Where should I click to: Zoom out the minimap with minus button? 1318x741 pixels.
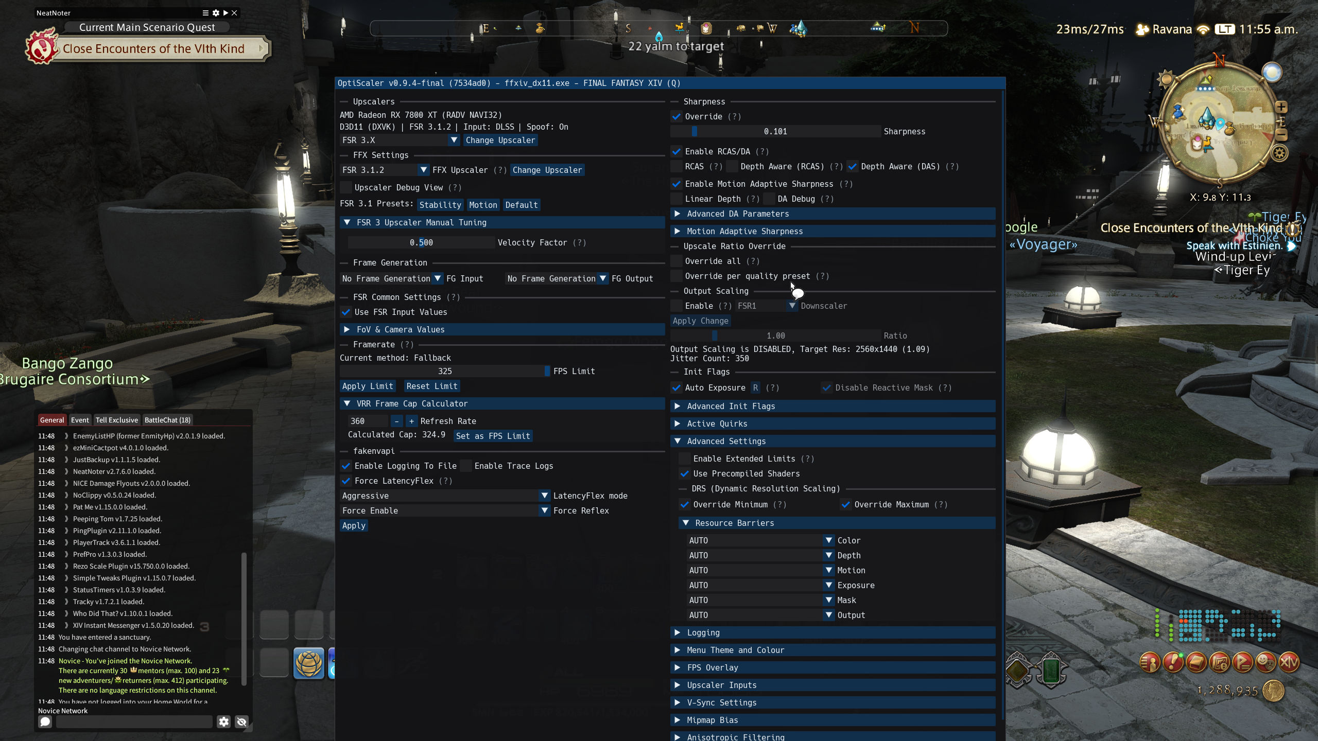pos(1281,134)
